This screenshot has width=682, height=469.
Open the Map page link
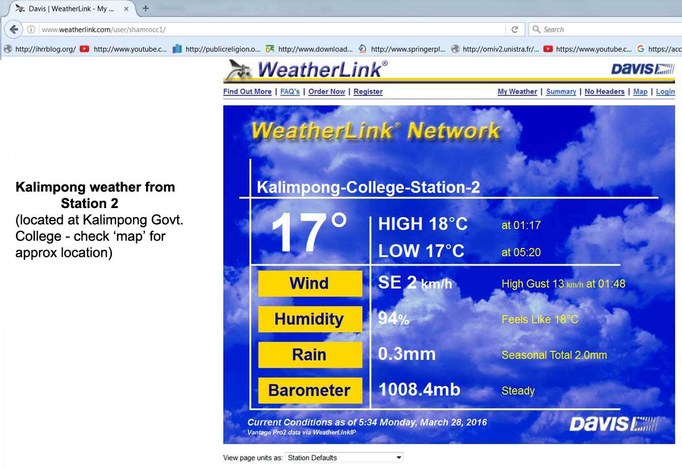click(x=641, y=92)
